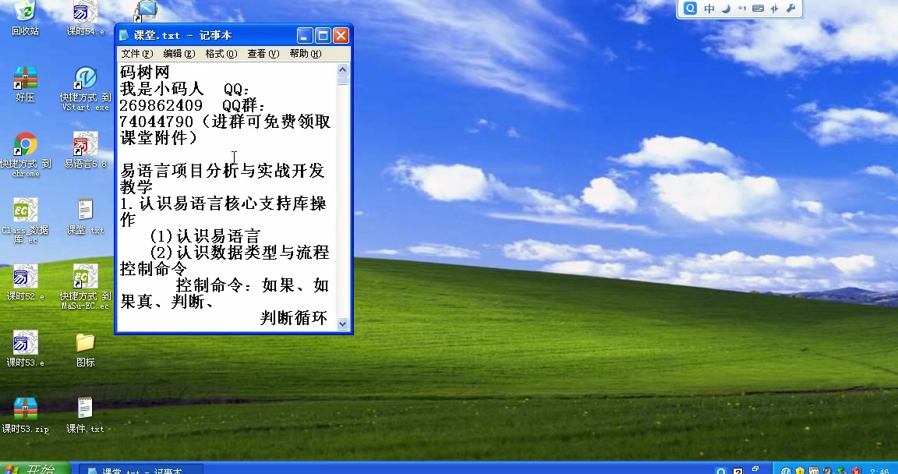Toggle Chinese/English input with the 中 icon
The width and height of the screenshot is (898, 474).
(x=708, y=9)
